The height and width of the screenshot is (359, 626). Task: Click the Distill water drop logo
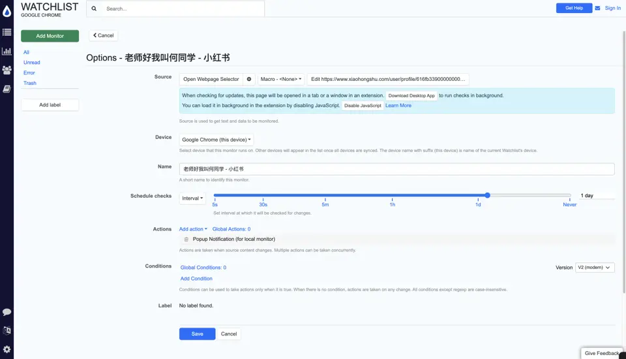coord(7,11)
